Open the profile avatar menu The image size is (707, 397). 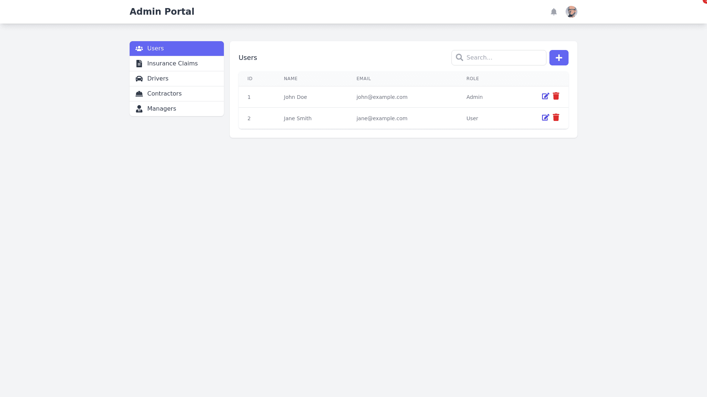click(x=571, y=12)
